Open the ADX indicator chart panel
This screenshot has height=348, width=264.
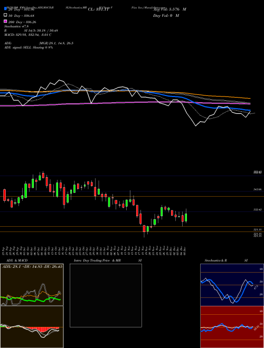(x=32, y=285)
